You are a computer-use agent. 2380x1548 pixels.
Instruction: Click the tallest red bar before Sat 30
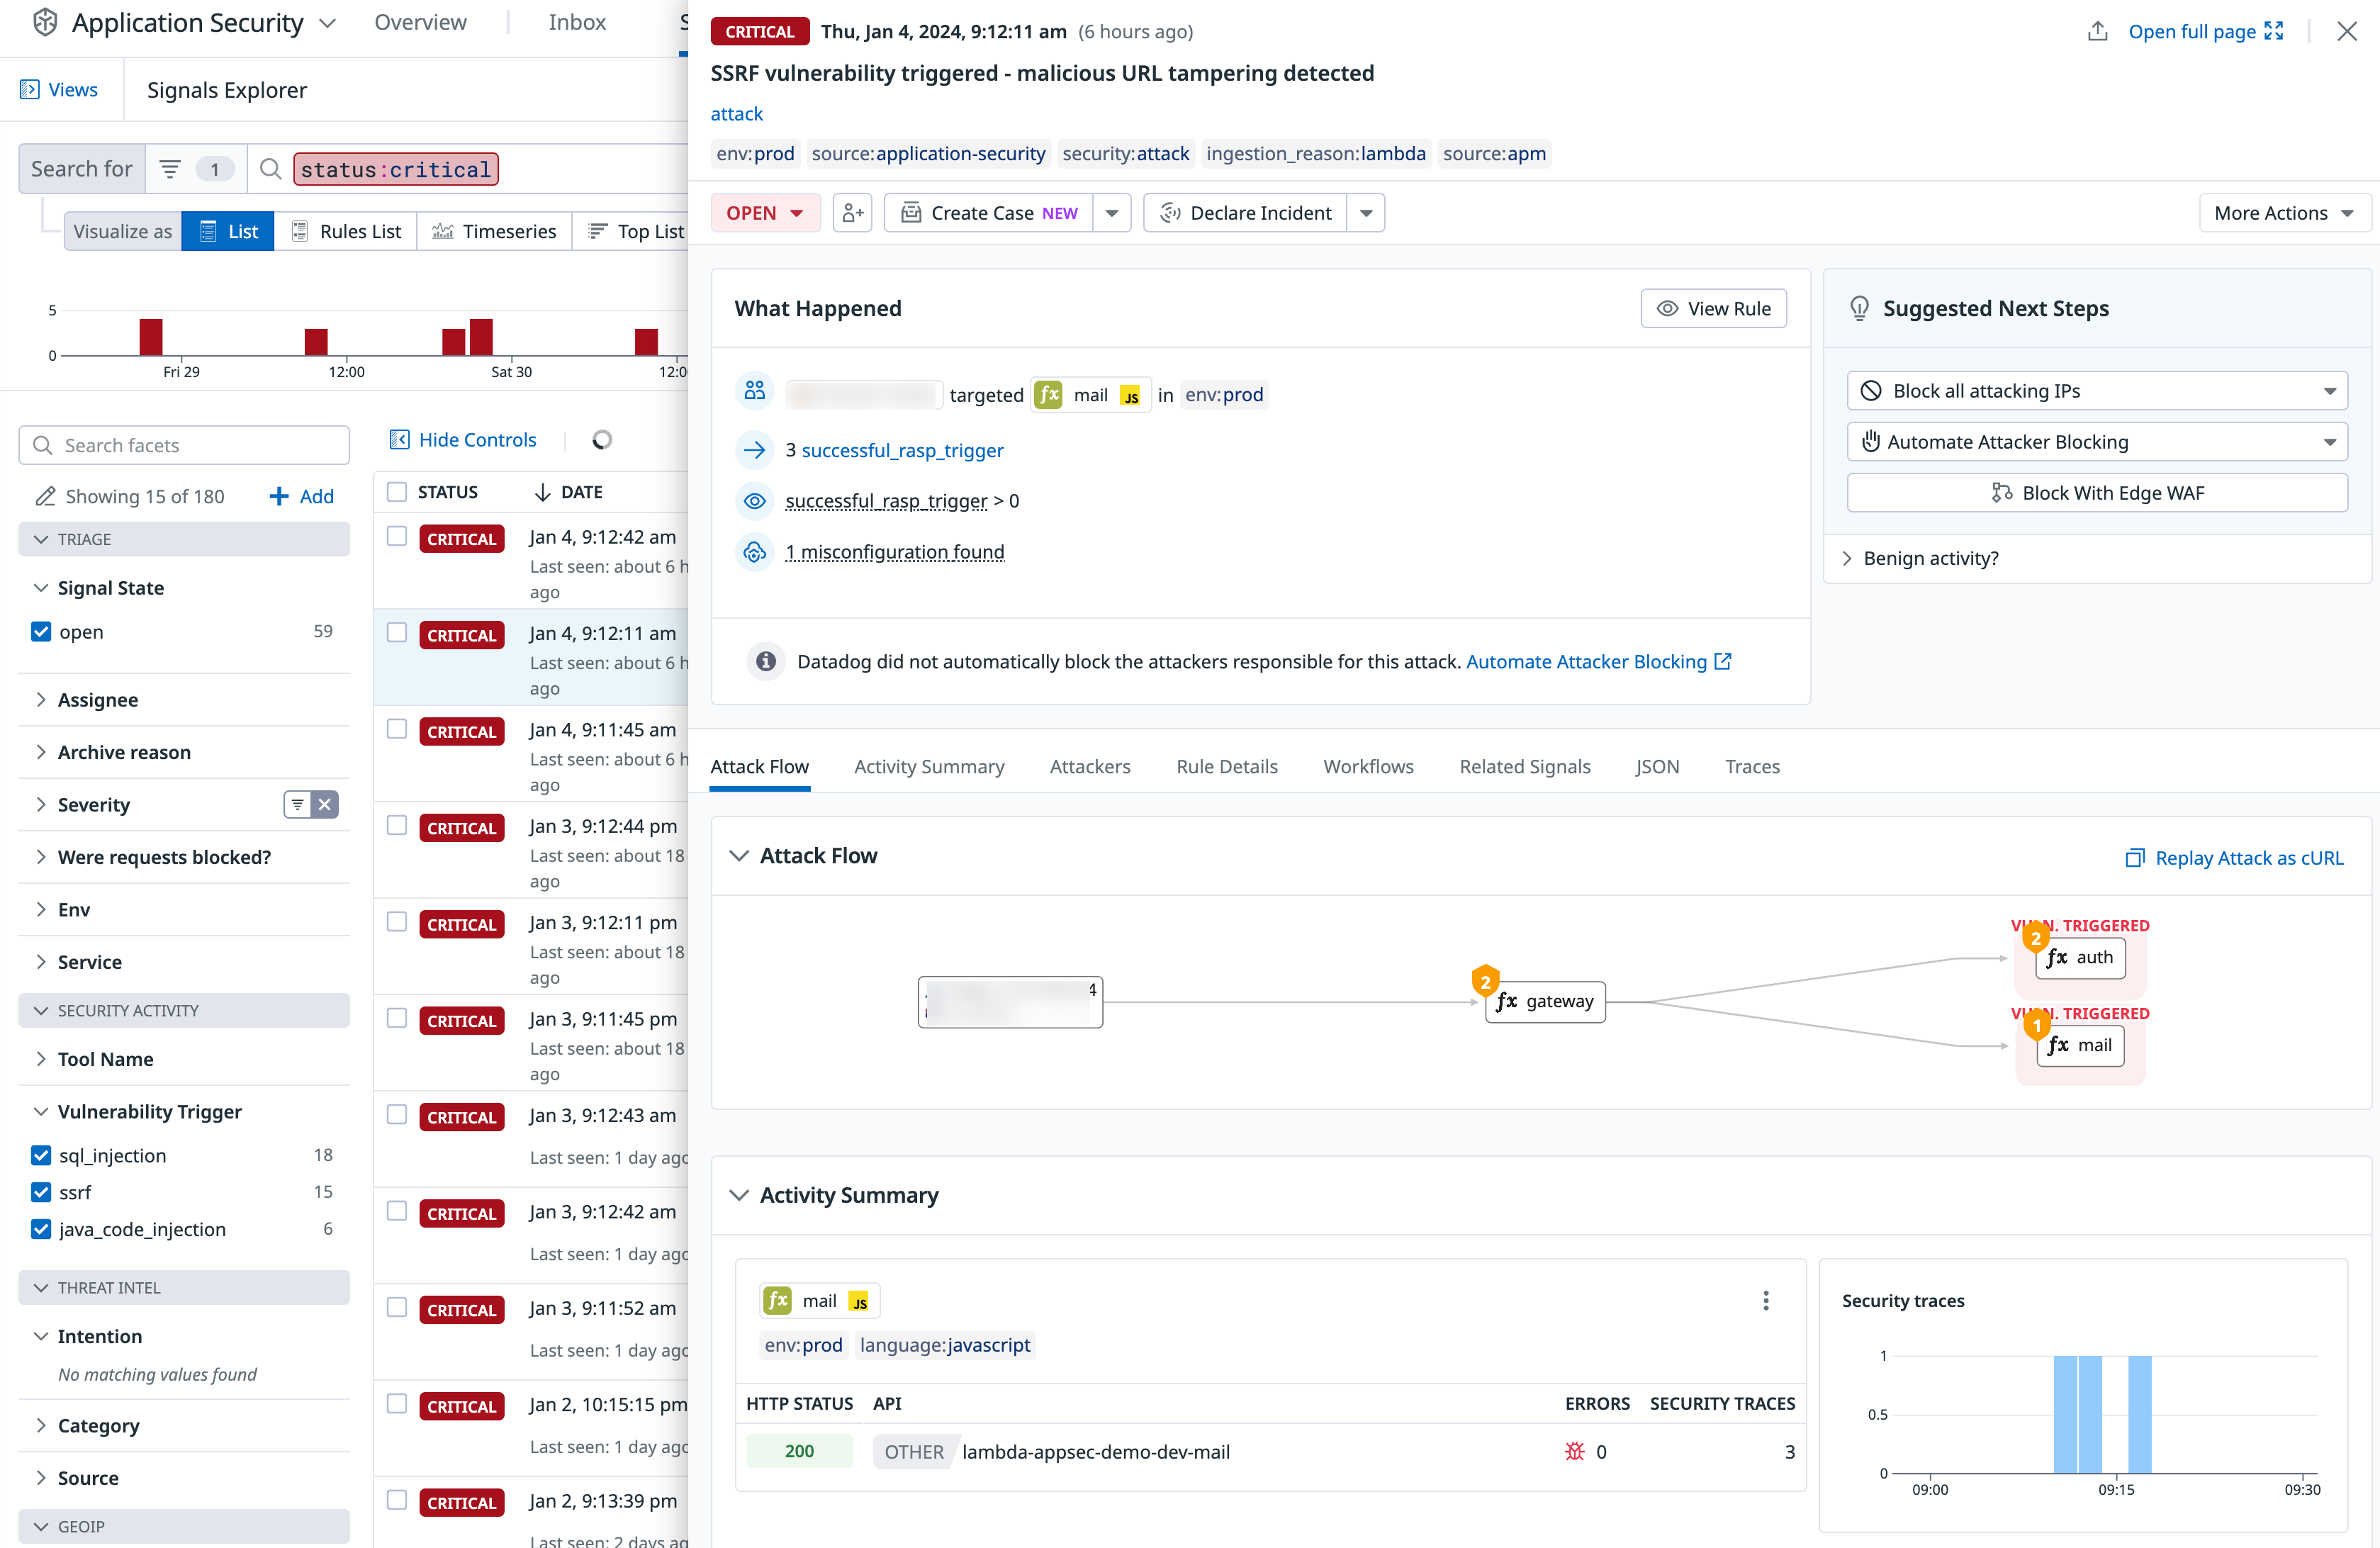click(x=481, y=337)
